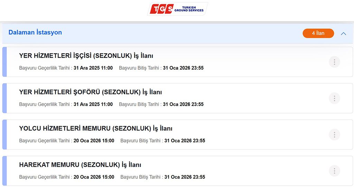The height and width of the screenshot is (187, 354).
Task: Click the TGS Turkish Ground Services logo
Action: (177, 9)
